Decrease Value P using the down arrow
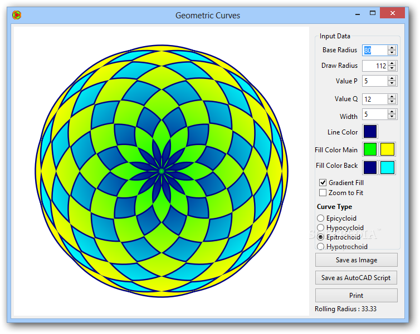420x334 pixels. click(x=392, y=83)
